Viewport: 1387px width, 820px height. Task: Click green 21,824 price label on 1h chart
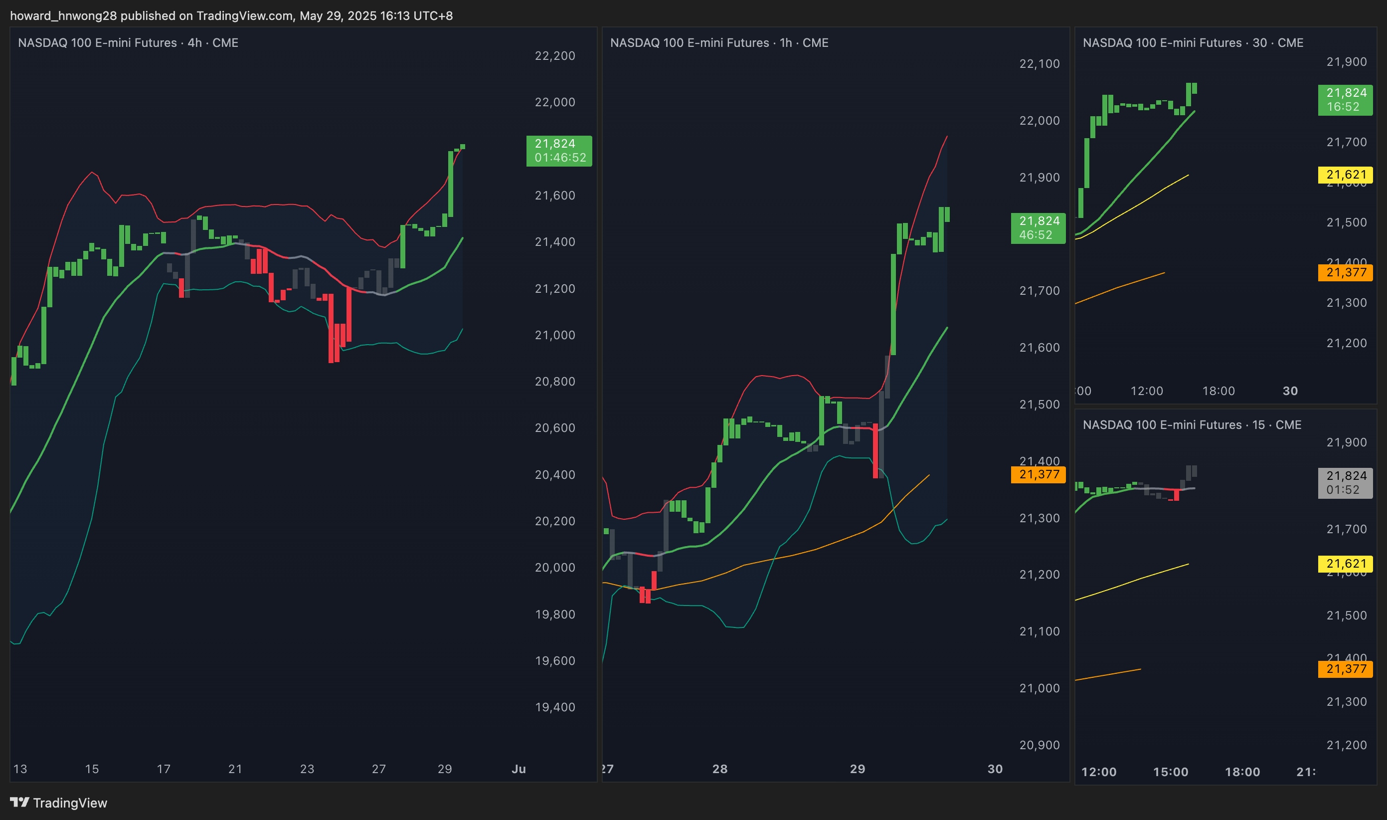1038,227
